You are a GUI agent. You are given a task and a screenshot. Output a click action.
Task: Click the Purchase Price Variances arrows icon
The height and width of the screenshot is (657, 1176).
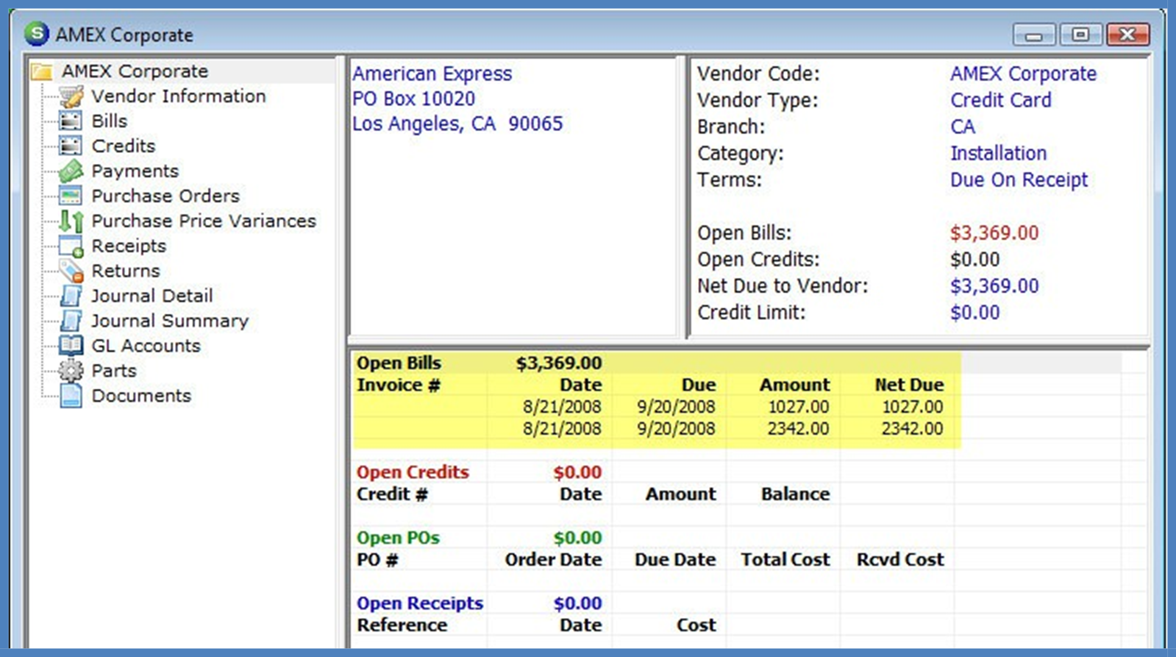pyautogui.click(x=71, y=221)
